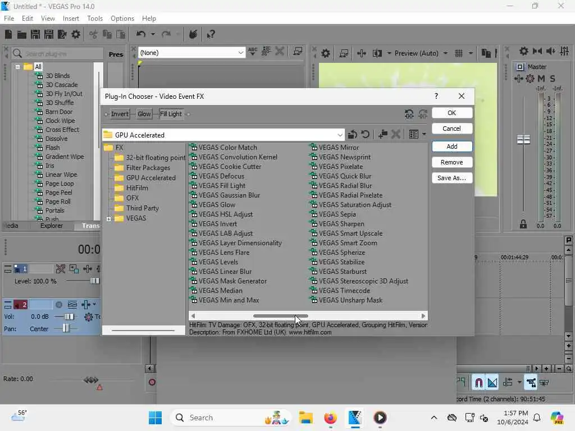Click the Undo arrow icon
575x431 pixels.
(x=141, y=34)
